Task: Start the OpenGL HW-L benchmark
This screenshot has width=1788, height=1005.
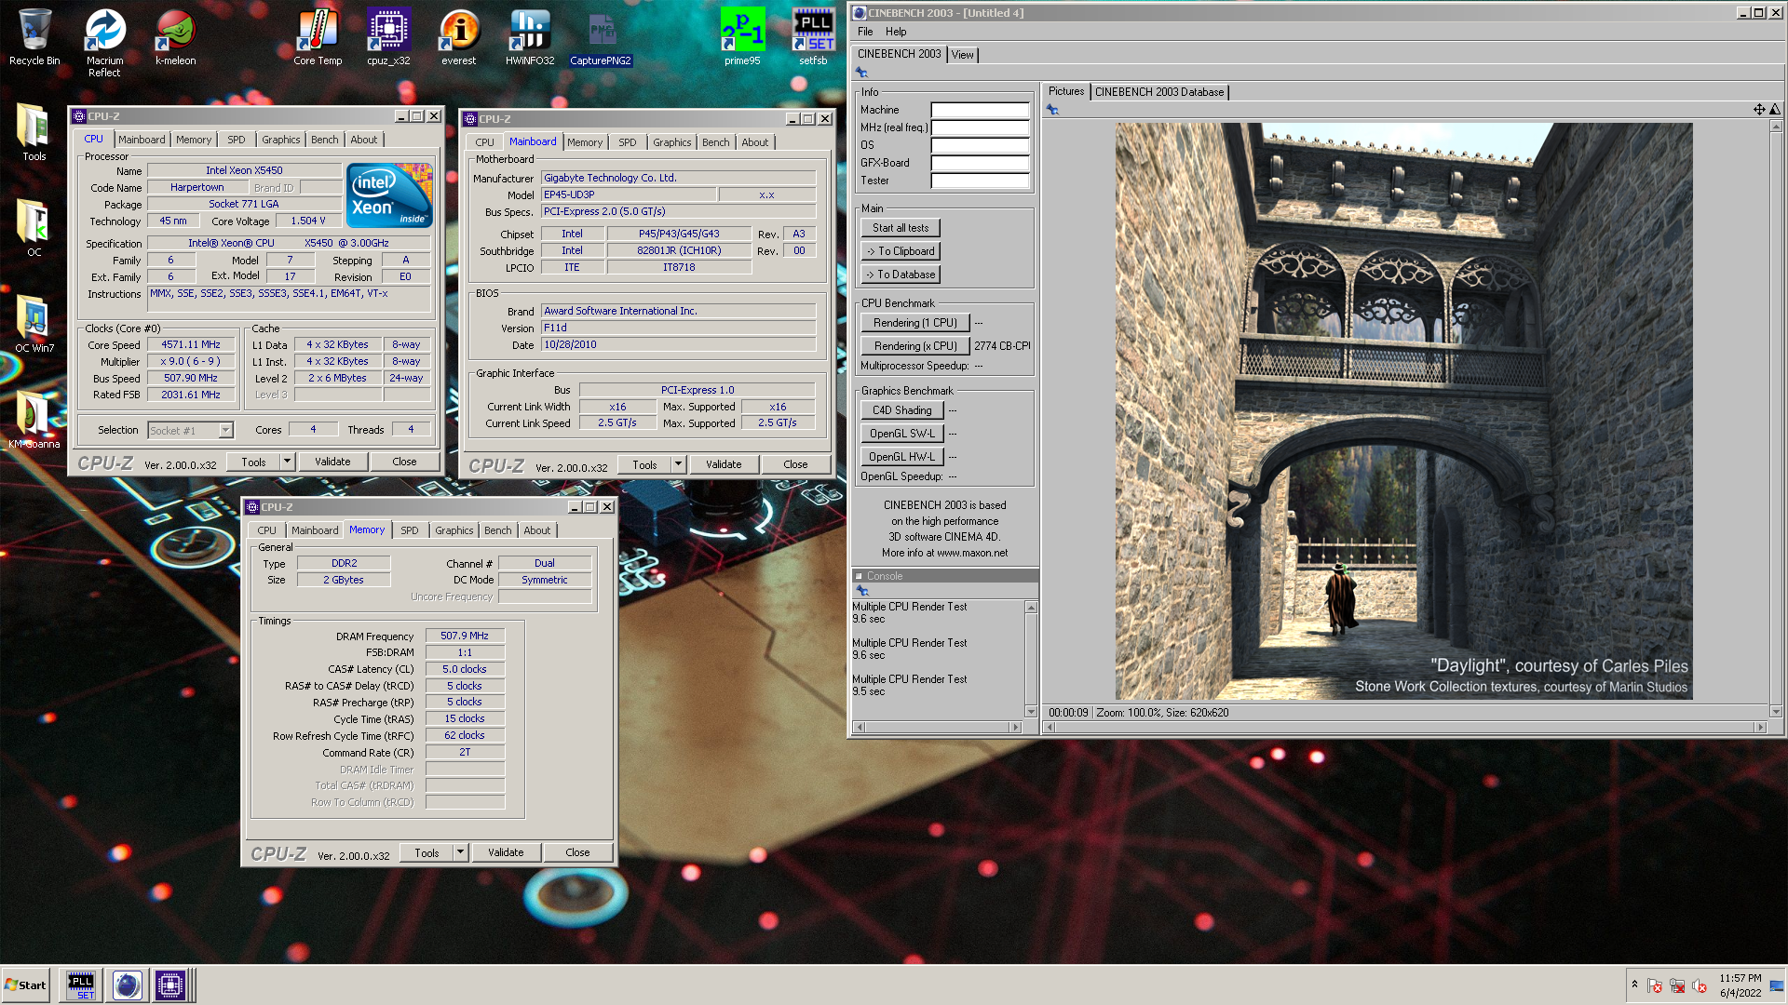Action: (x=902, y=457)
